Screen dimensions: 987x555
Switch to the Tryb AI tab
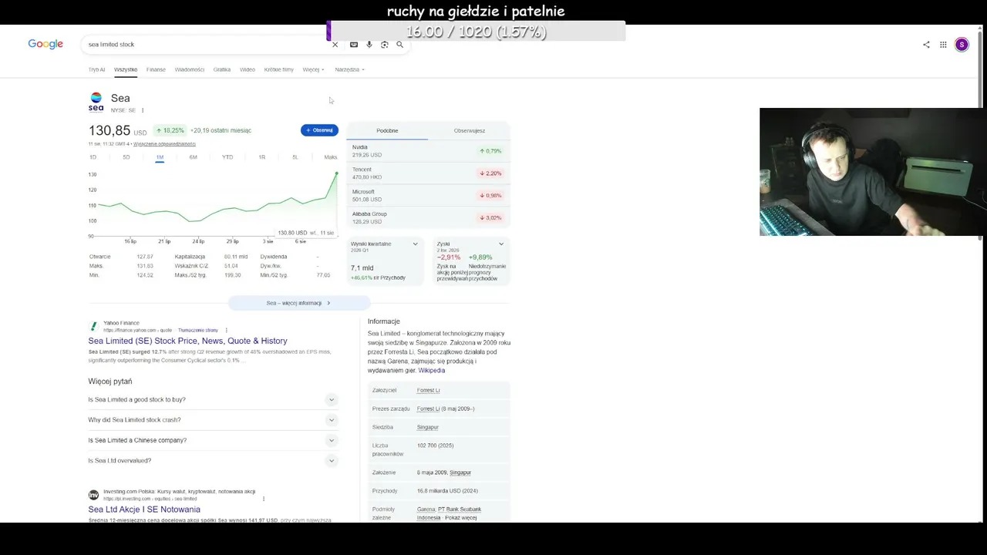click(96, 69)
